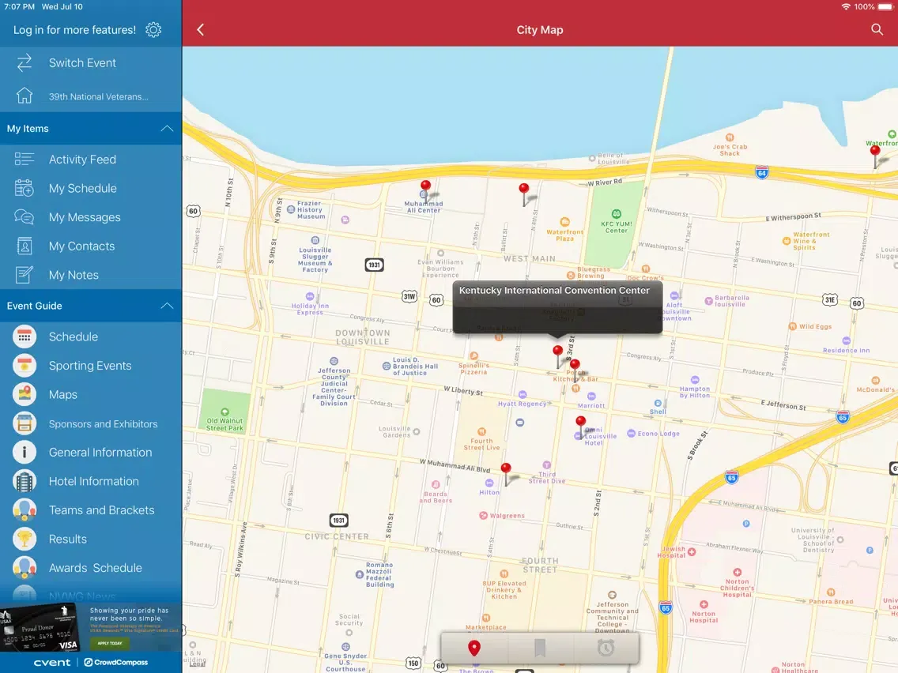Select the red pin under the convention center callout
The image size is (898, 673).
tap(558, 351)
